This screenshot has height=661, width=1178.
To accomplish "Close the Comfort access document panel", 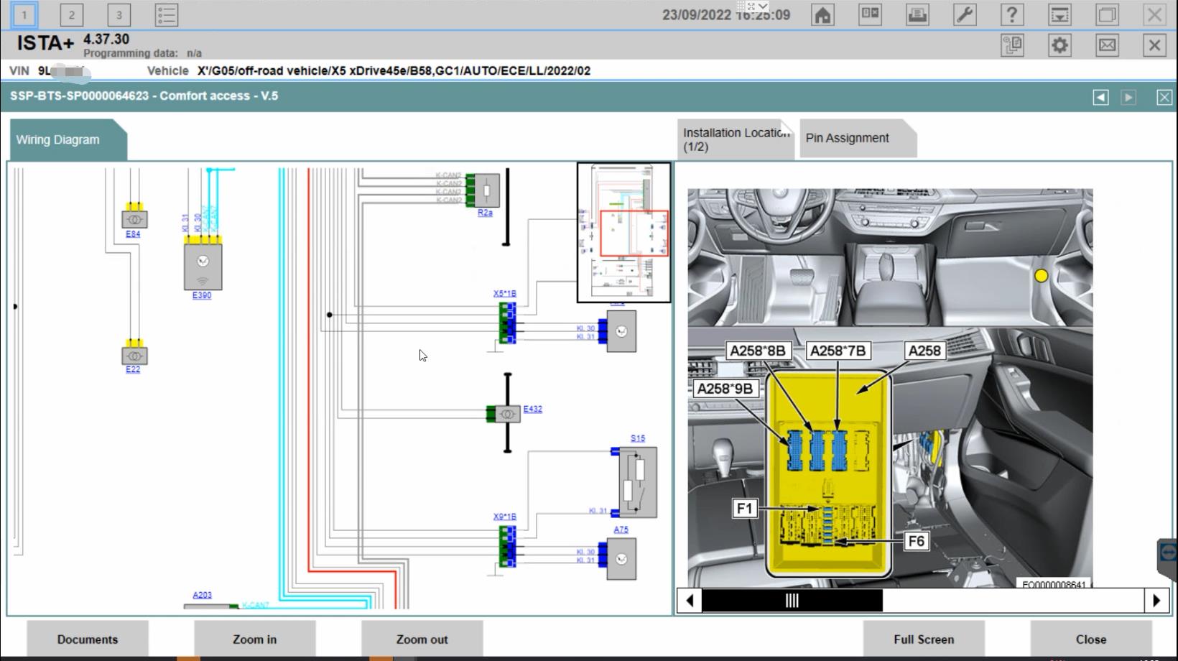I will (x=1164, y=97).
